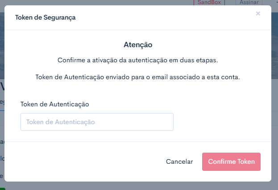Image resolution: width=278 pixels, height=190 pixels.
Task: Focus the Token de Autenticação input field
Action: coord(97,122)
